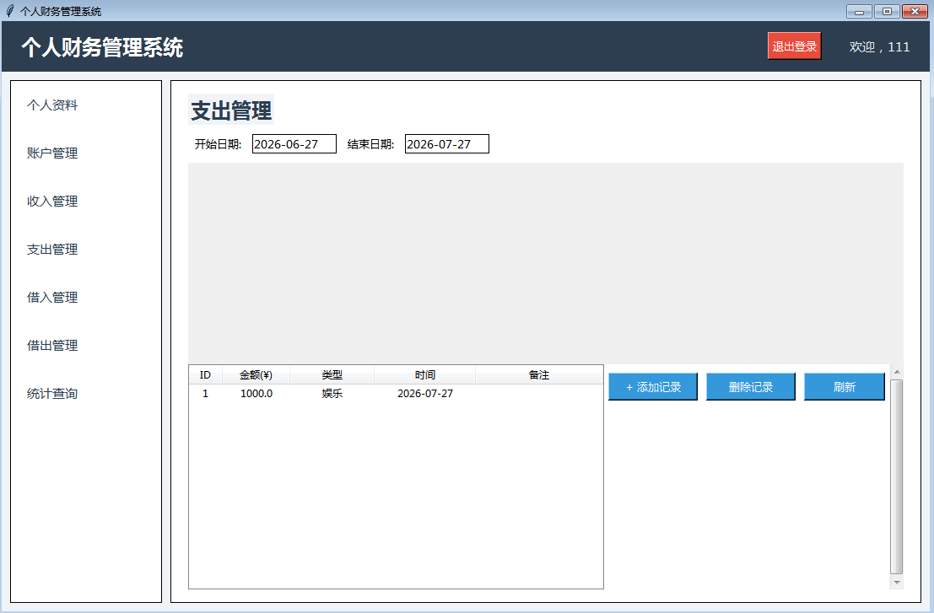Click the 备注 column header

tap(539, 375)
